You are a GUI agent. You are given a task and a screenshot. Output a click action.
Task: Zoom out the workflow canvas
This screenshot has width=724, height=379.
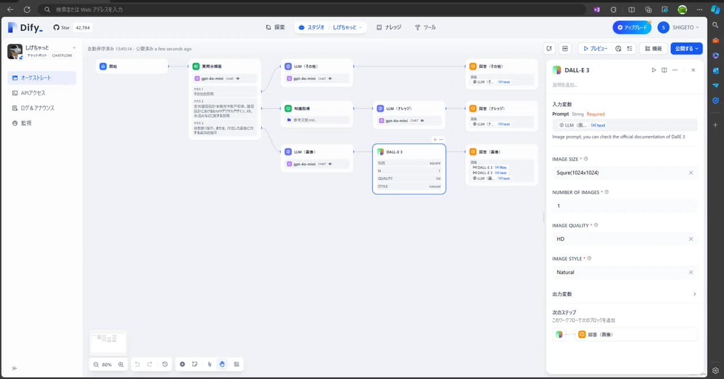96,365
